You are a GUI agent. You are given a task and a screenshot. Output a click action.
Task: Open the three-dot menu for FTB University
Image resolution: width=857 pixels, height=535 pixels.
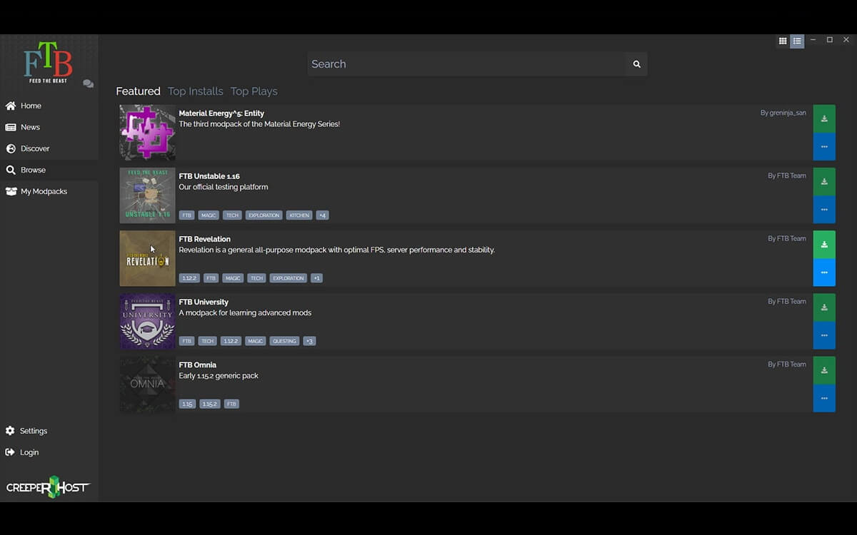click(x=824, y=335)
